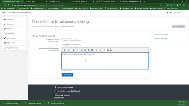Expand the Atto toolbar with Show more buttons
Viewport: 189px width, 106px height.
(64, 50)
